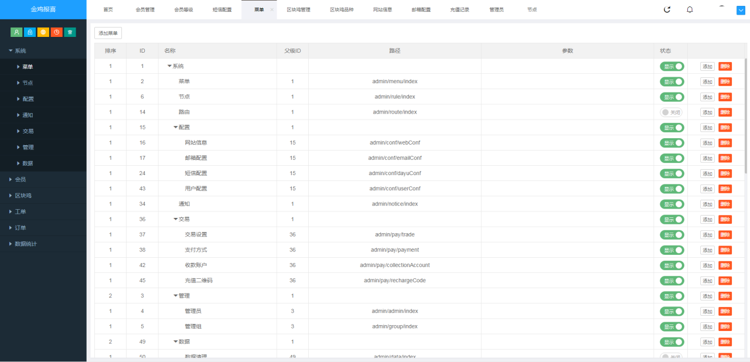
Task: Select 节点 in the left sidebar submenu
Action: pos(28,83)
